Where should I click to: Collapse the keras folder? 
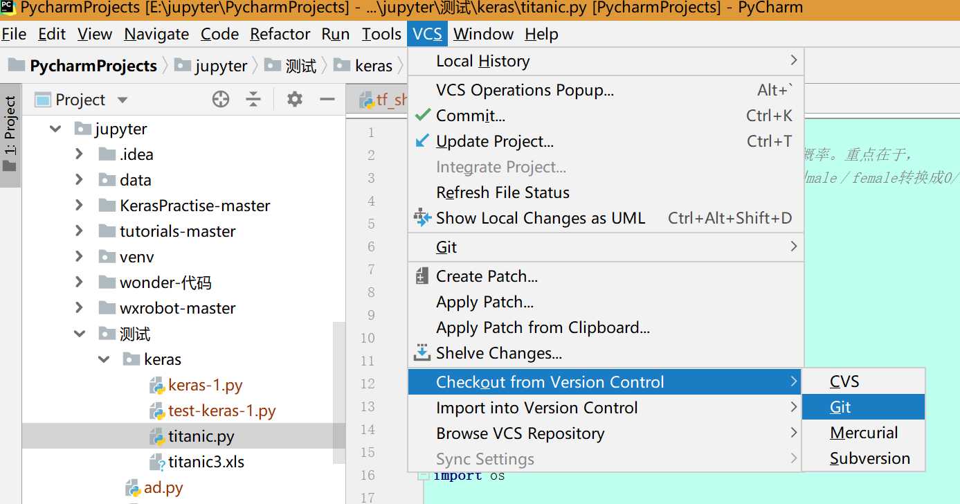point(105,360)
